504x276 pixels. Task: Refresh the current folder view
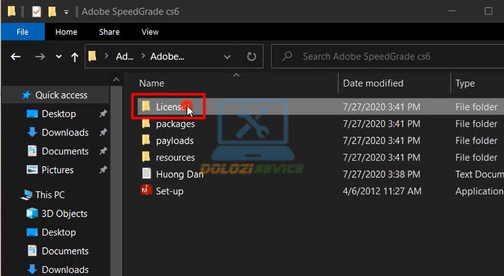[x=251, y=57]
